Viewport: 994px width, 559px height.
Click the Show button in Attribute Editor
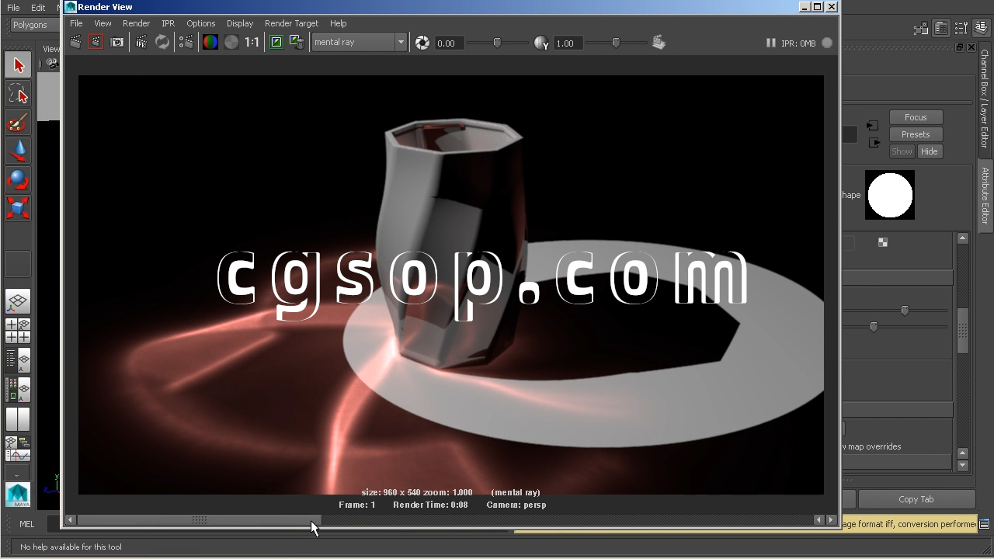pos(902,151)
